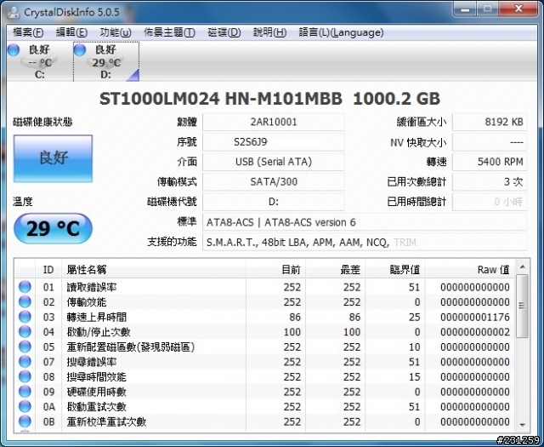Viewport: 544px width, 447px height.
Task: Click raw value 000000001176
Action: coord(475,317)
